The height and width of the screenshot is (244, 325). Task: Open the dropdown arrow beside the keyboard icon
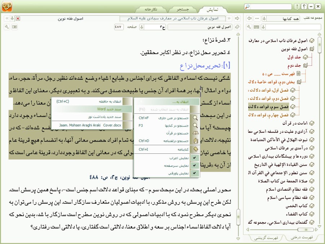[263, 27]
